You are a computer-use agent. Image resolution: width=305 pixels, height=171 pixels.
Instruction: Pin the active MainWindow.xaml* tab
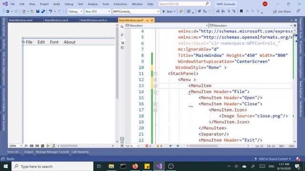click(147, 20)
